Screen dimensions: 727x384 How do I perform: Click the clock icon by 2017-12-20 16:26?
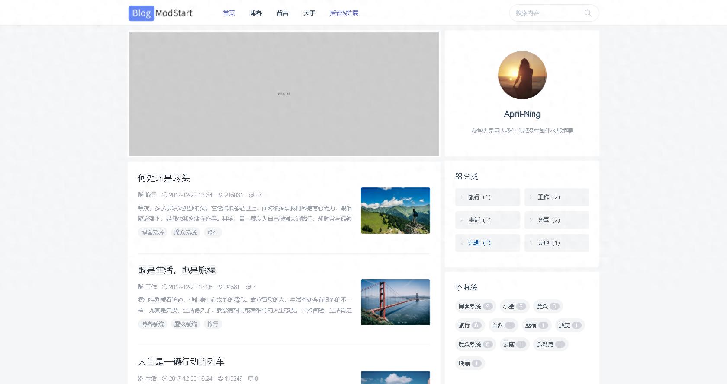click(x=164, y=287)
